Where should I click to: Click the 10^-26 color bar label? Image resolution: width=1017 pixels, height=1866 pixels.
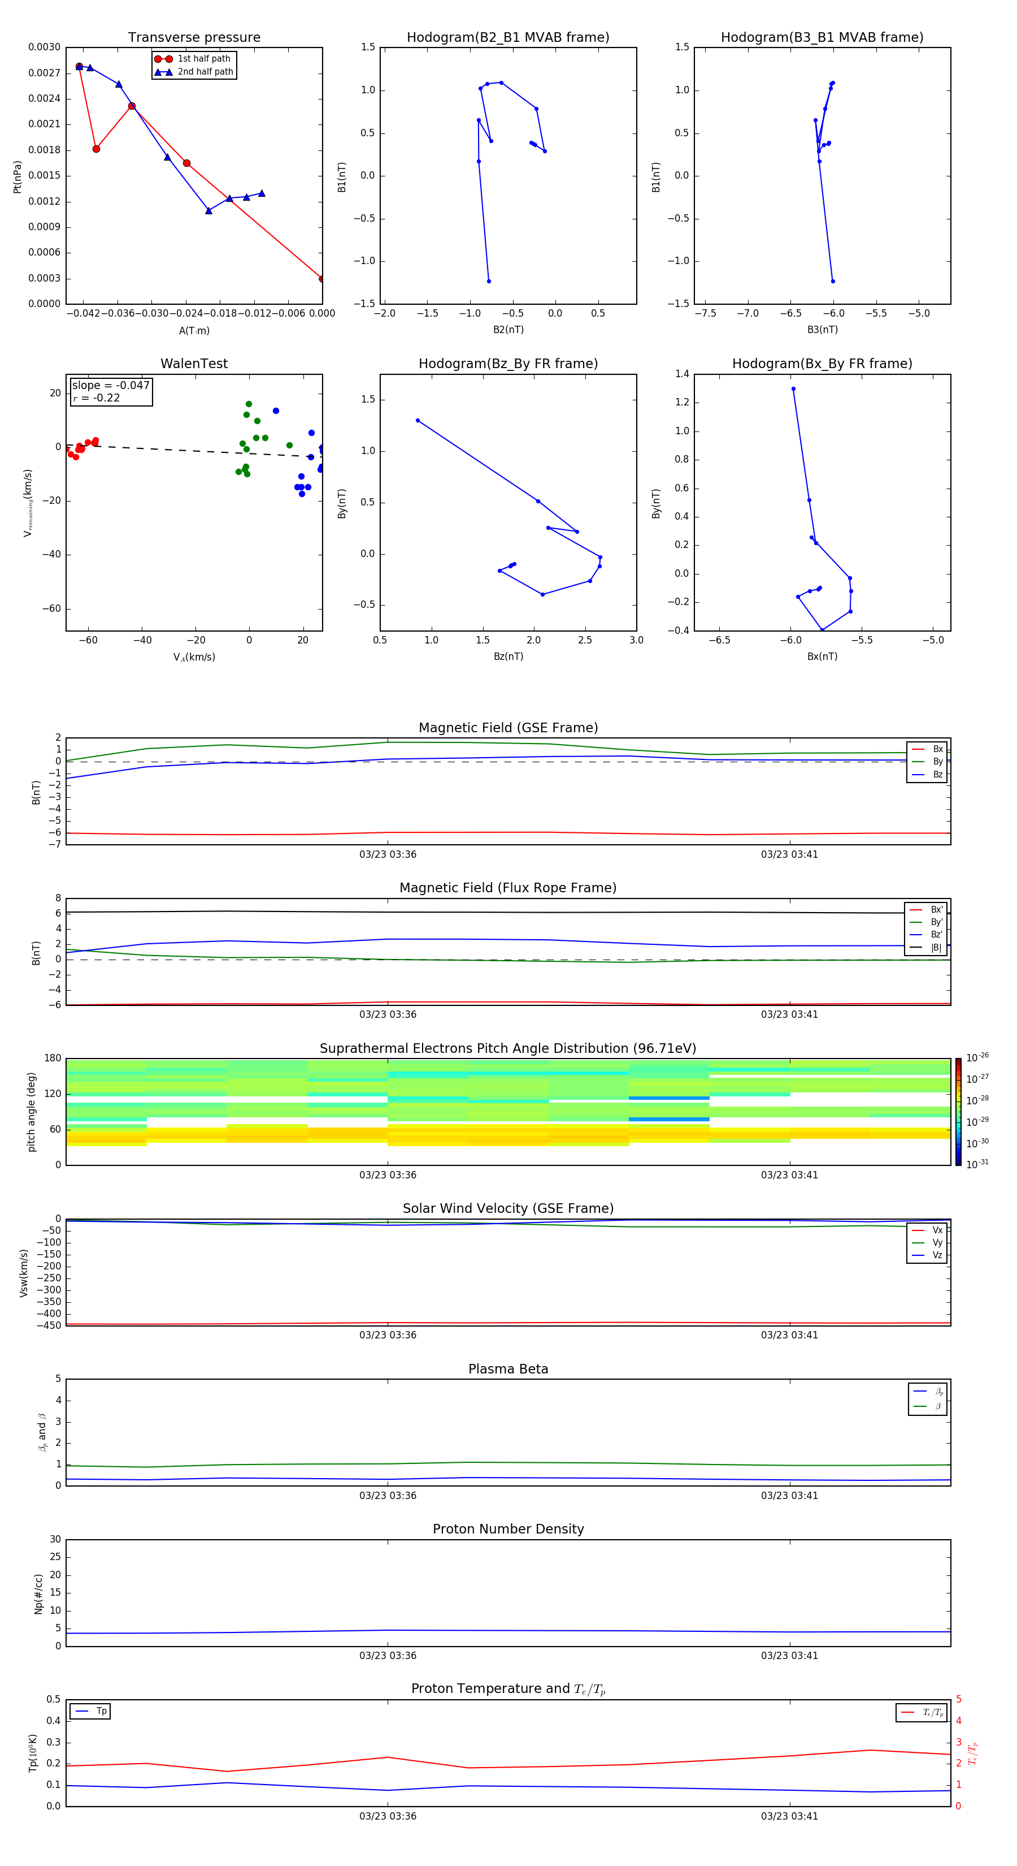[x=977, y=1057]
